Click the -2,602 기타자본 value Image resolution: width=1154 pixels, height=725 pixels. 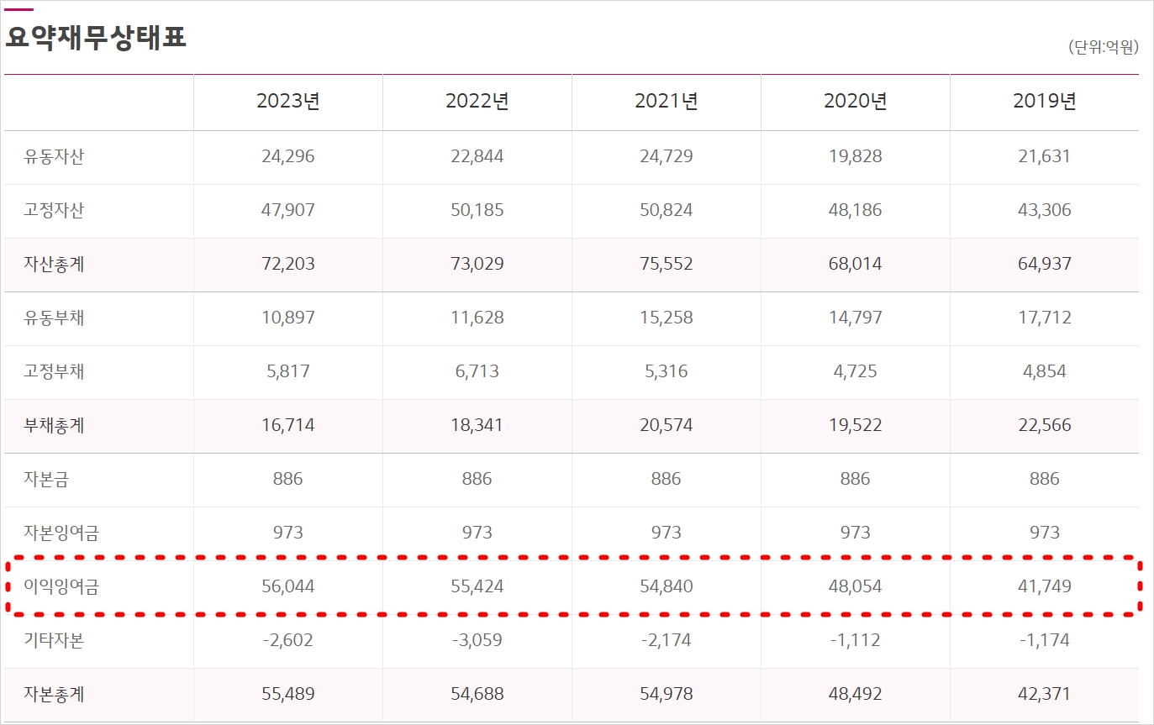(x=287, y=640)
